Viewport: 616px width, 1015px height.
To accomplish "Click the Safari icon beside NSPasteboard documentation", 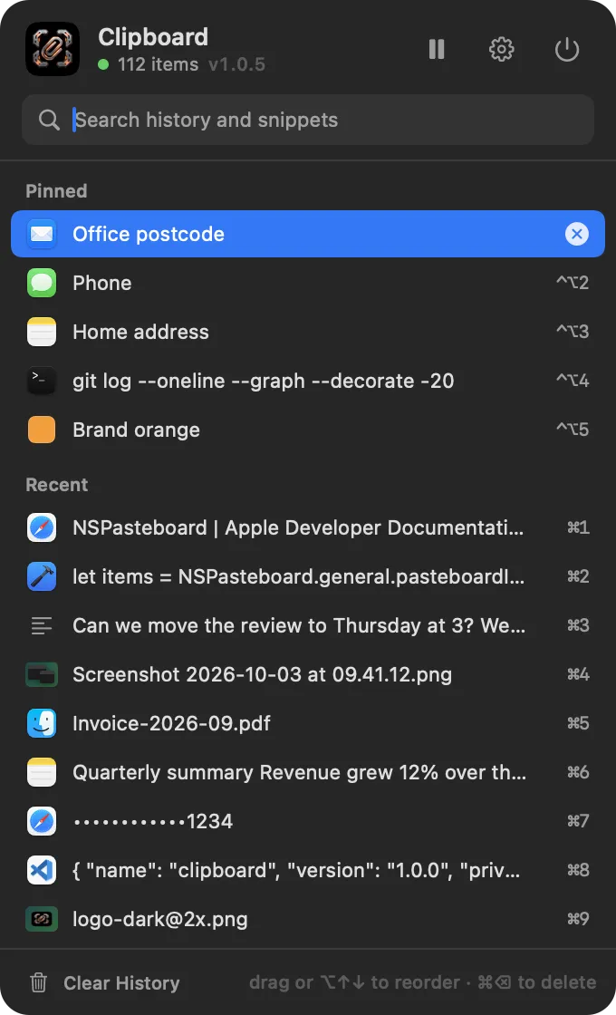I will 42,527.
